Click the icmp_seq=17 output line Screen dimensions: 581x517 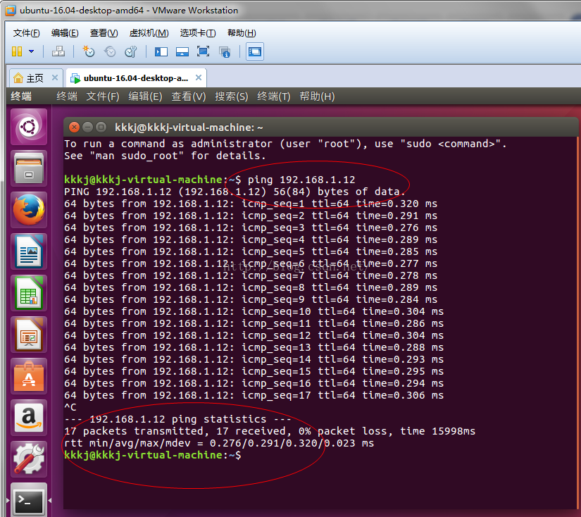[x=254, y=395]
